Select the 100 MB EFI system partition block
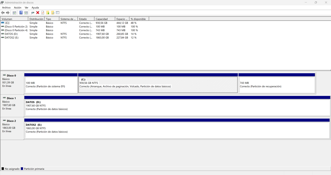 click(x=51, y=83)
